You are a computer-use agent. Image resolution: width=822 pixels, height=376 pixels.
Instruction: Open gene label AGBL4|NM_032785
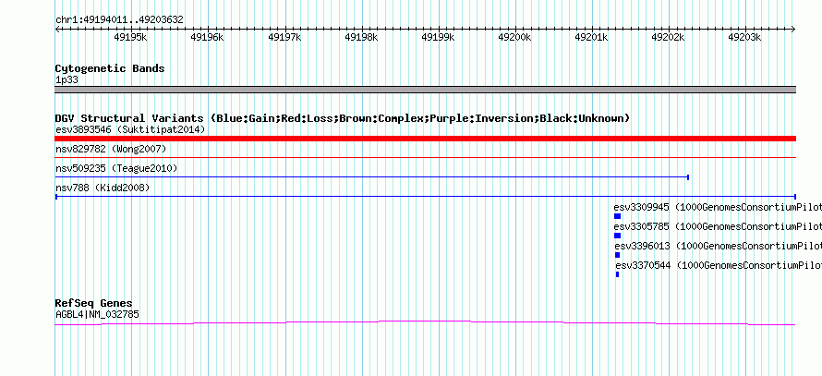[98, 315]
